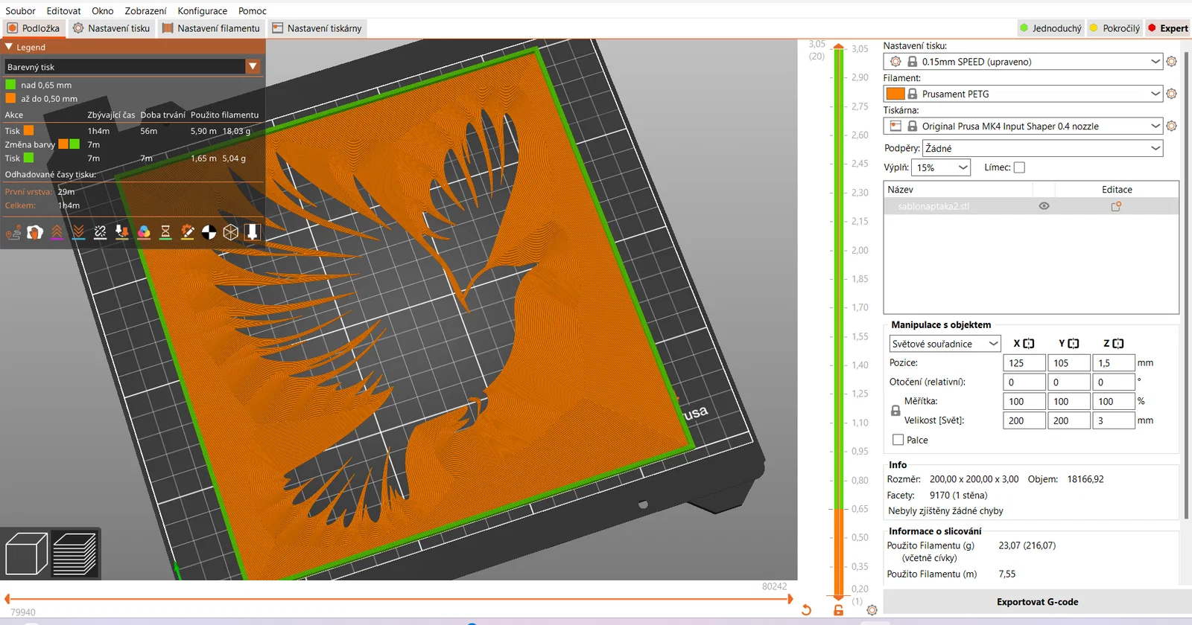Toggle center of gravity icon in legend
The height and width of the screenshot is (625, 1192).
209,233
